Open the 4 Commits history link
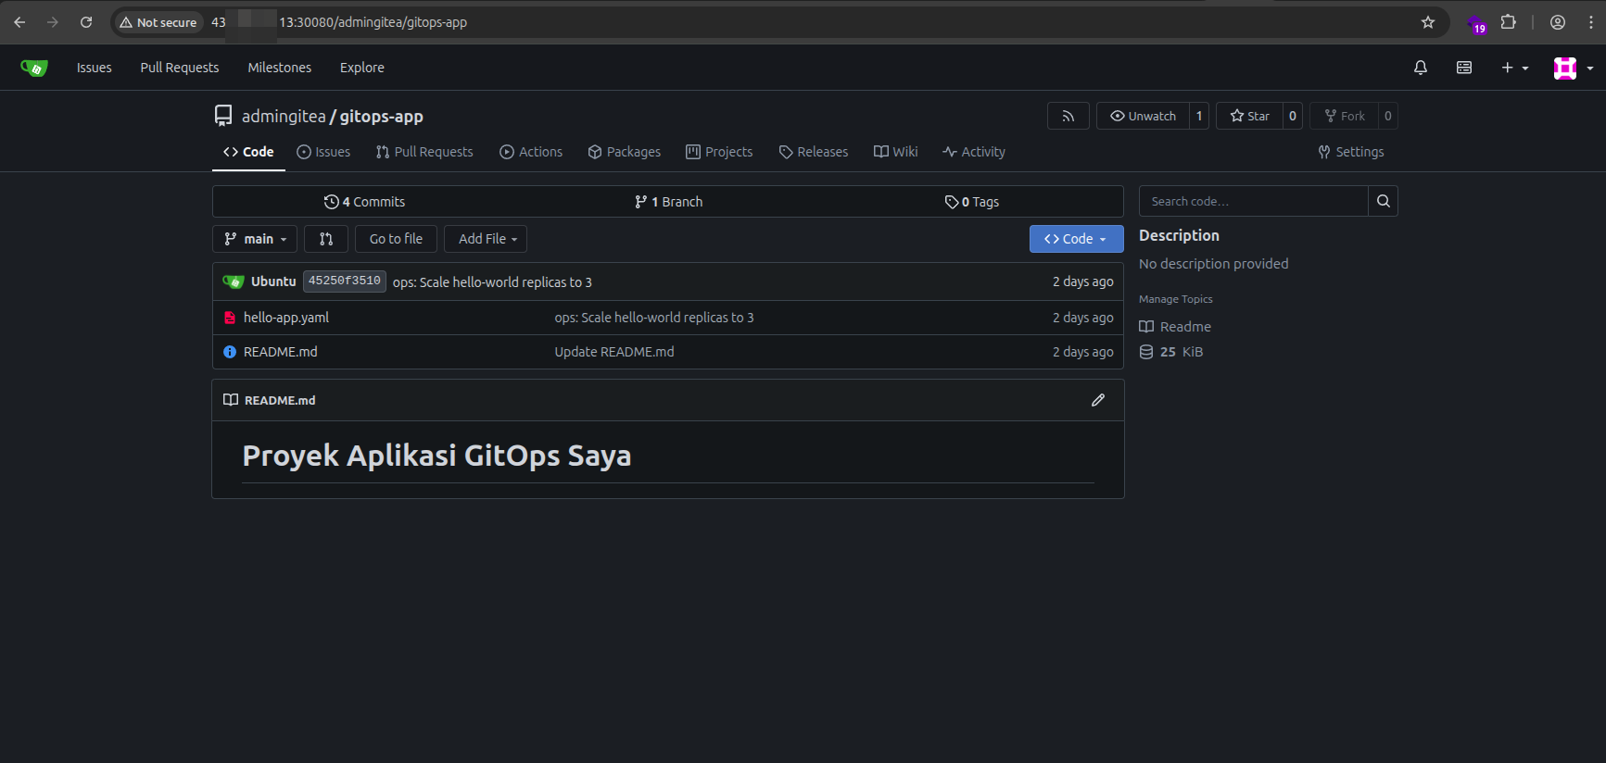This screenshot has width=1606, height=763. (x=364, y=202)
